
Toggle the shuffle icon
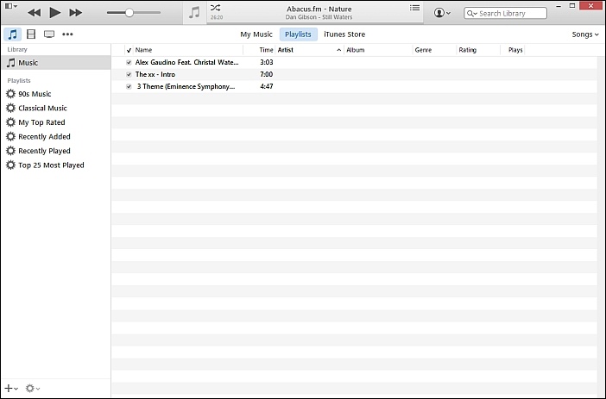click(x=215, y=8)
